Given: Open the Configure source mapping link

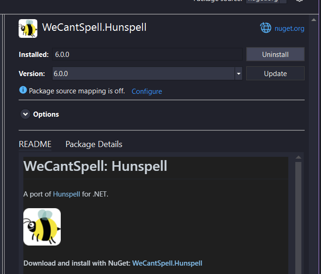Looking at the screenshot, I should 147,91.
